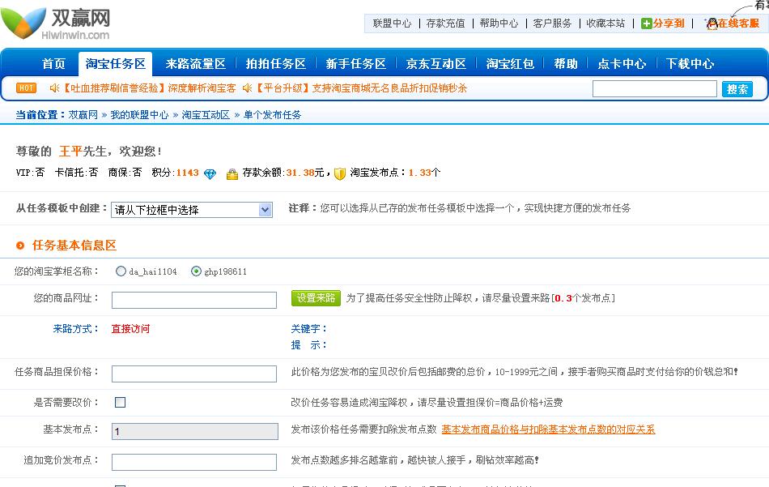The image size is (769, 487).
Task: Click the 关键字 label
Action: (x=308, y=329)
